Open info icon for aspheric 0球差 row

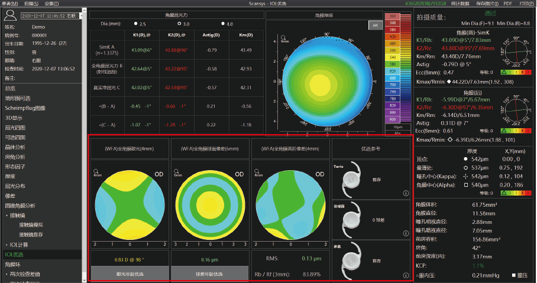click(x=406, y=233)
